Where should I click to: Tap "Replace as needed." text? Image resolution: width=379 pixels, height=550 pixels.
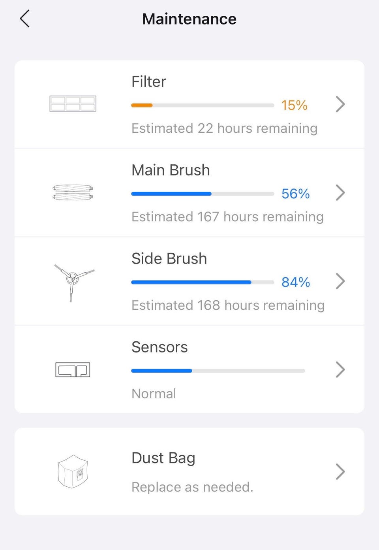pyautogui.click(x=192, y=487)
